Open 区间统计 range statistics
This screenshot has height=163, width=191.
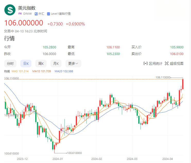tap(153, 64)
